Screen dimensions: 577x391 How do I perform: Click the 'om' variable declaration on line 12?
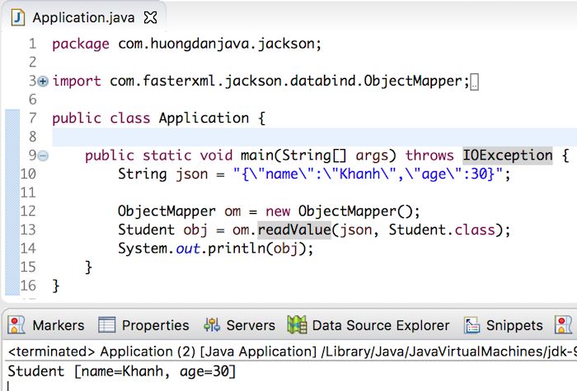(232, 212)
